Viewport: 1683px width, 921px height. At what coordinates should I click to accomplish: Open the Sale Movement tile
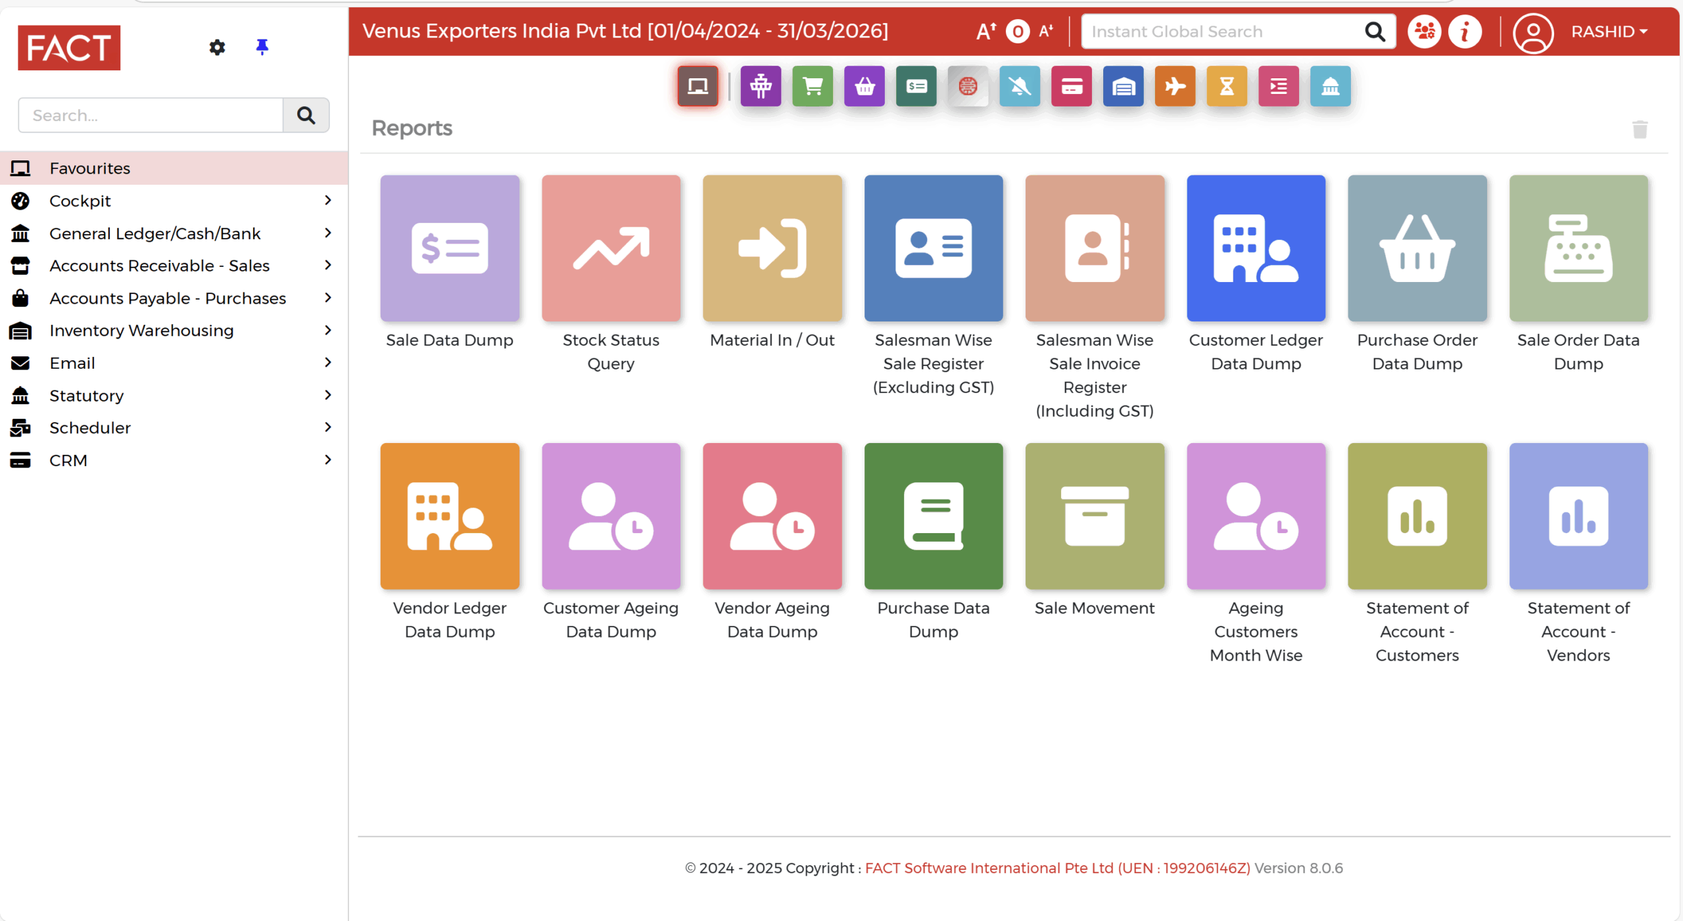coord(1095,516)
